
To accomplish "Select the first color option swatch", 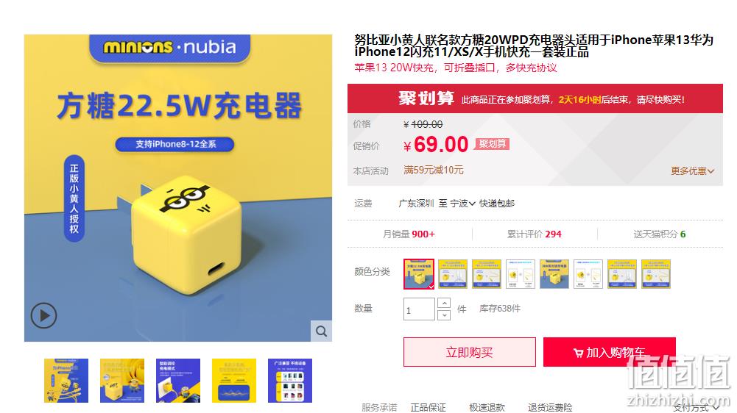I will (419, 273).
